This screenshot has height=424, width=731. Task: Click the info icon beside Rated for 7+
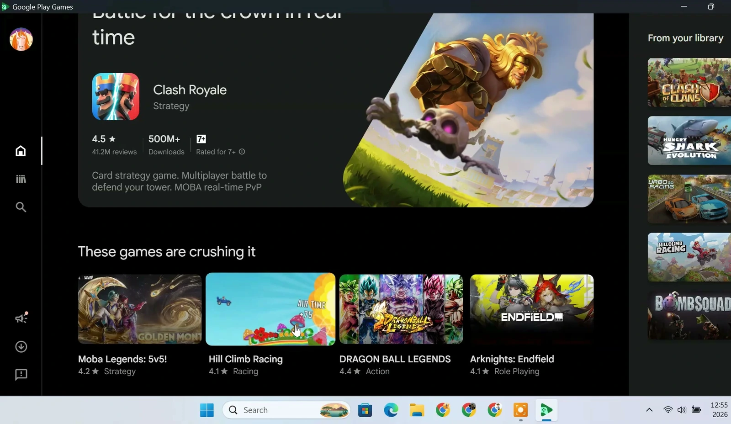pos(242,152)
